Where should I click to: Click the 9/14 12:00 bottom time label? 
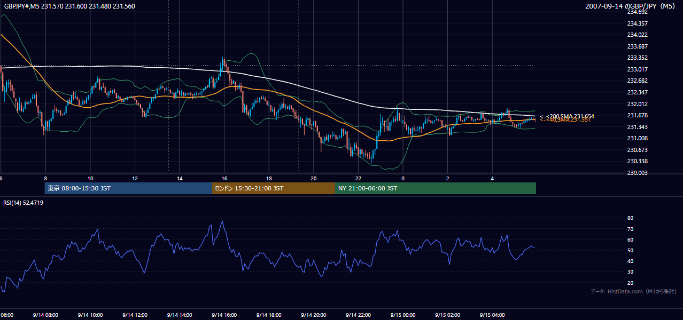click(x=135, y=315)
